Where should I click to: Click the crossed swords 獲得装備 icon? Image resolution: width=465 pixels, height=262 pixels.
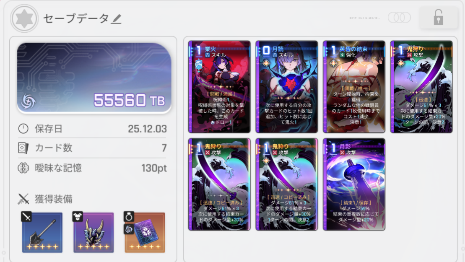tap(23, 199)
